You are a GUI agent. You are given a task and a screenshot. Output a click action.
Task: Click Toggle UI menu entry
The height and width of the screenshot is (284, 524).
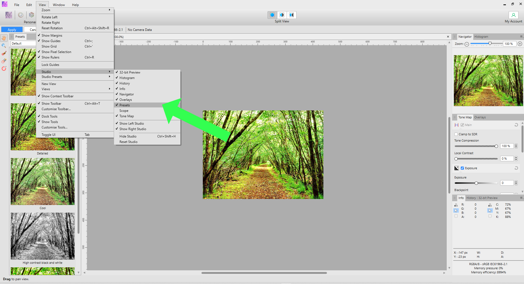click(75, 135)
